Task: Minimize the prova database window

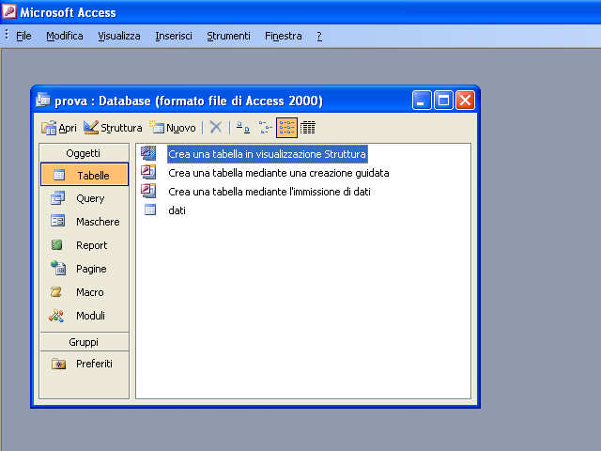Action: click(422, 101)
